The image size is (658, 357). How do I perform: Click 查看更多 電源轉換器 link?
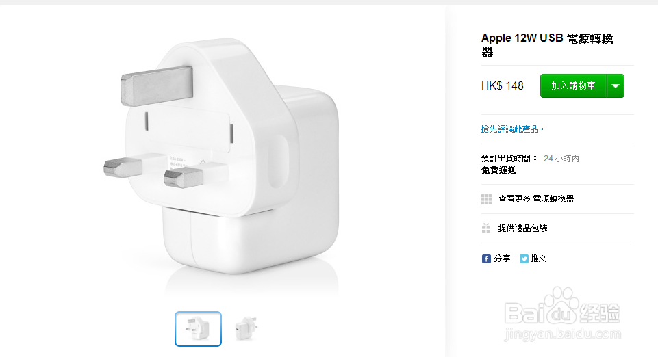click(x=536, y=199)
